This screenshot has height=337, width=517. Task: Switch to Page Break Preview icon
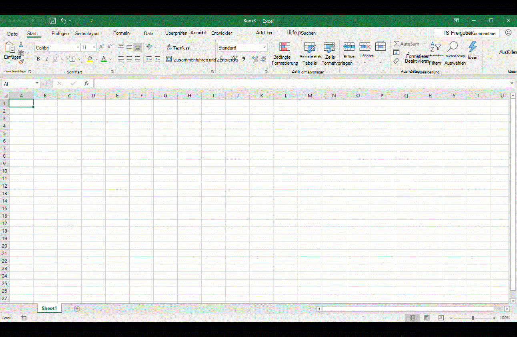[441, 318]
